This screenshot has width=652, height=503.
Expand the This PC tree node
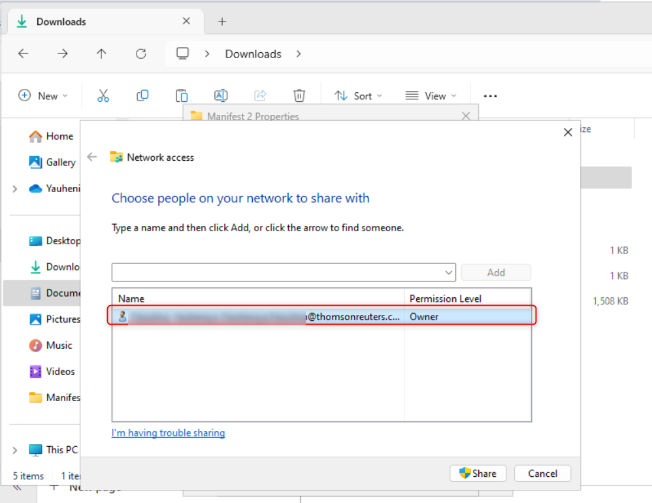(x=15, y=450)
